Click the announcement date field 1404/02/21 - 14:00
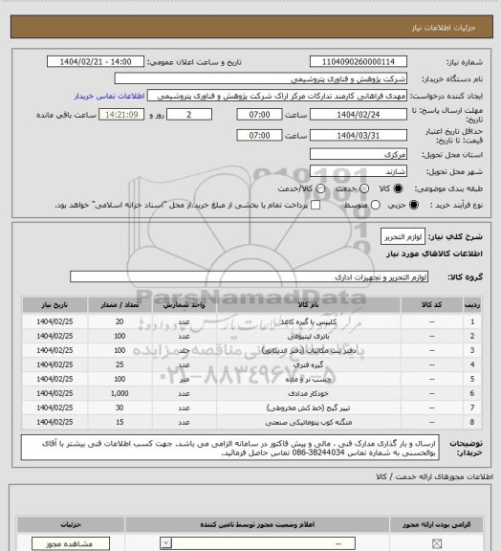Screen dimensions: 501x551 (96, 61)
